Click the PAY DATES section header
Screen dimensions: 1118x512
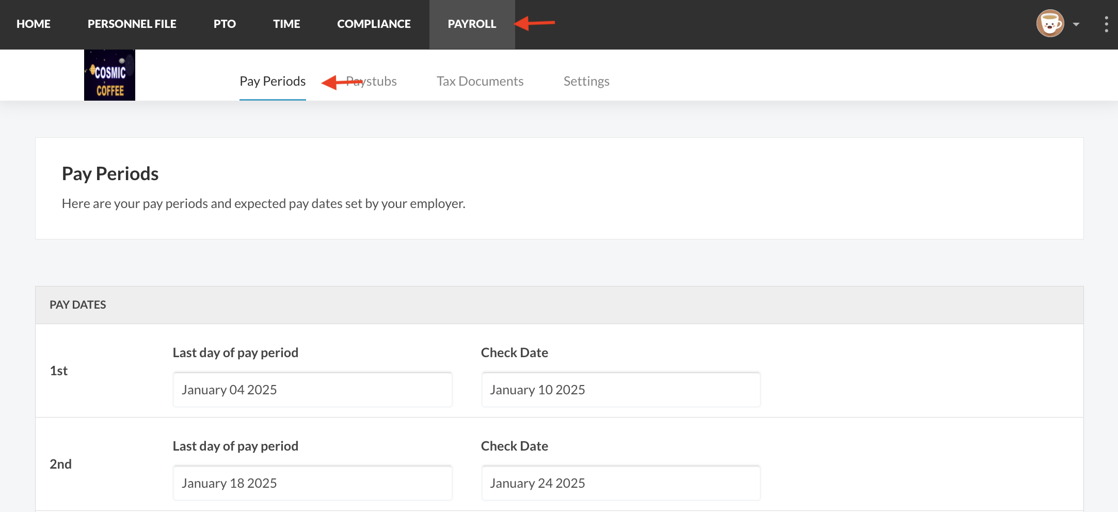[78, 305]
